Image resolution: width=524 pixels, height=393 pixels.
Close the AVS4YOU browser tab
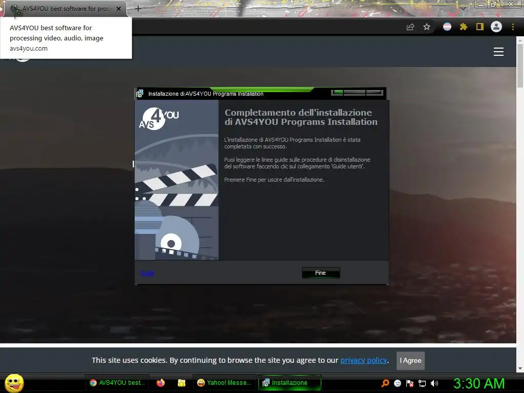(119, 9)
